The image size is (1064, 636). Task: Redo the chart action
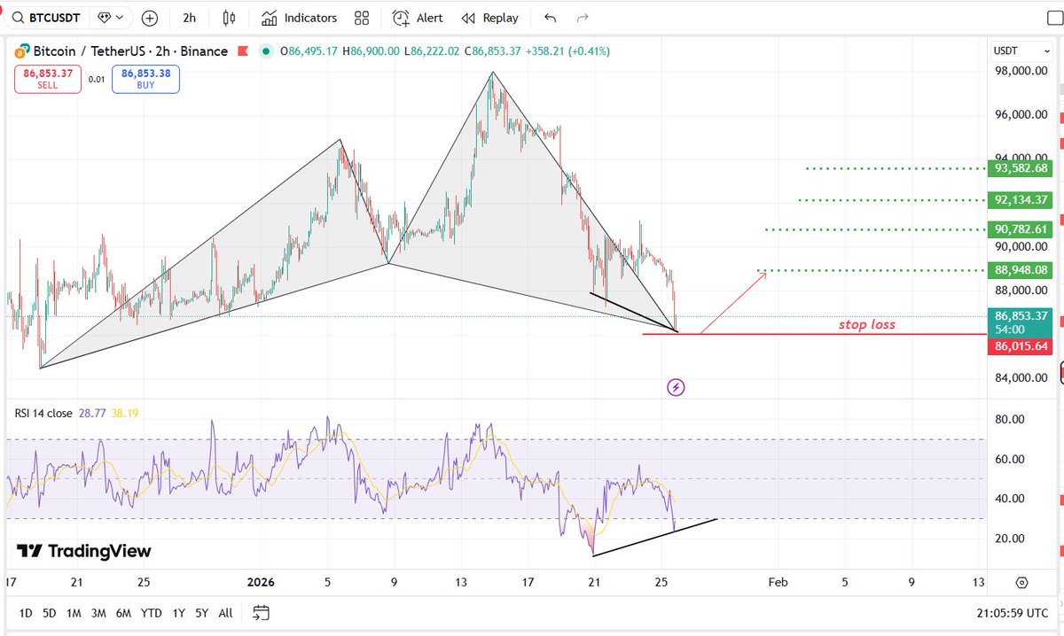pos(583,18)
